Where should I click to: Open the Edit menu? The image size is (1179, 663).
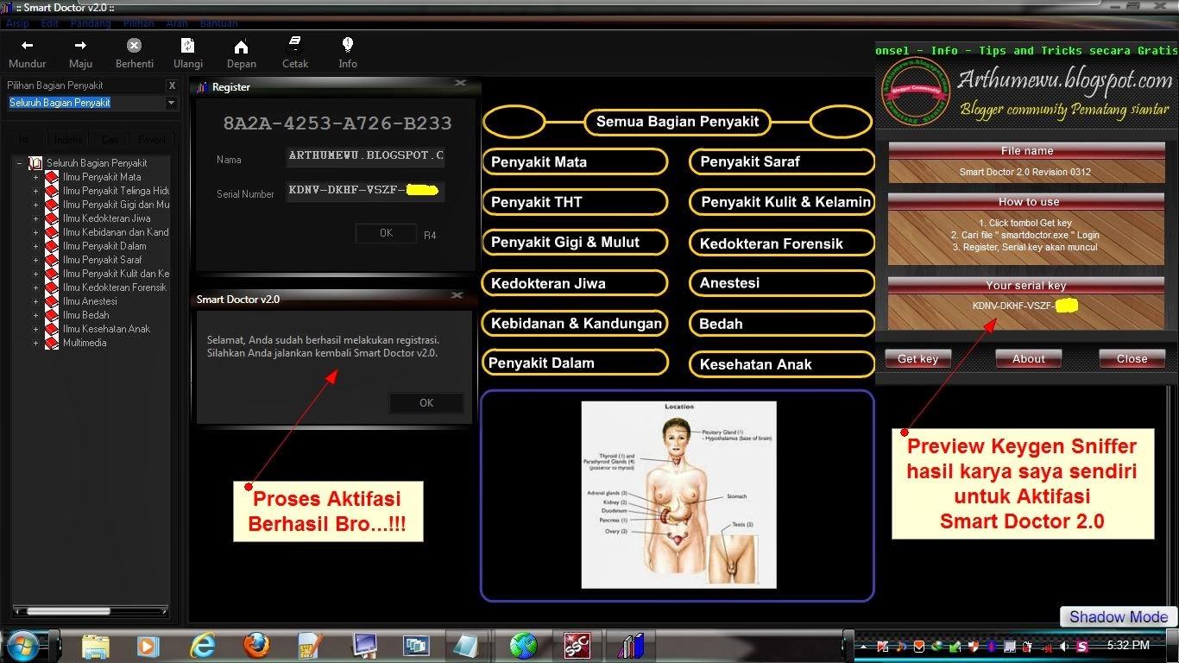click(50, 23)
